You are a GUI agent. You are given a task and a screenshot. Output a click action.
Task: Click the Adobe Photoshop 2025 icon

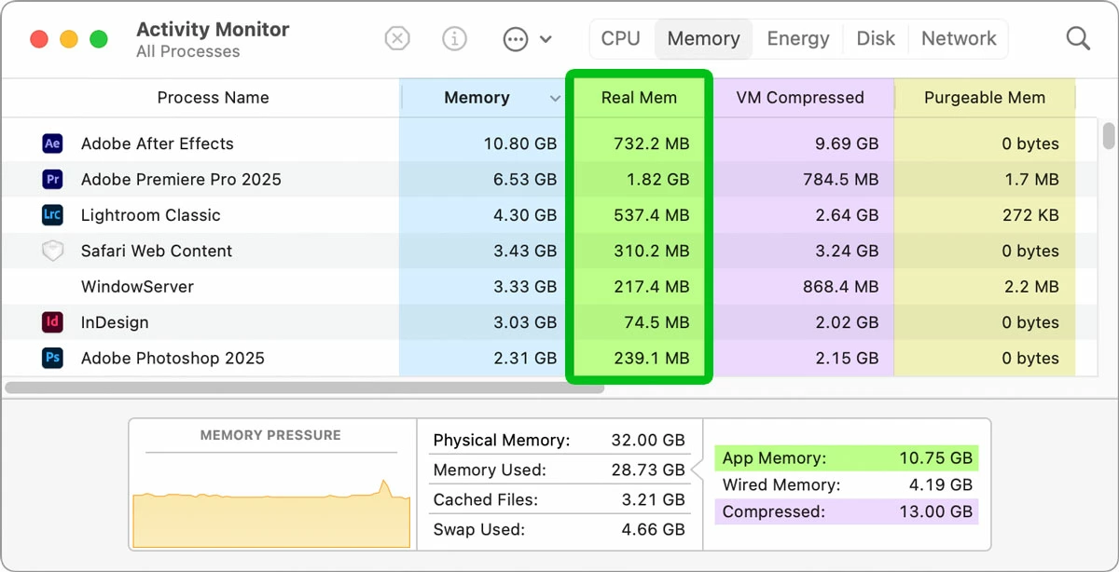(x=52, y=358)
